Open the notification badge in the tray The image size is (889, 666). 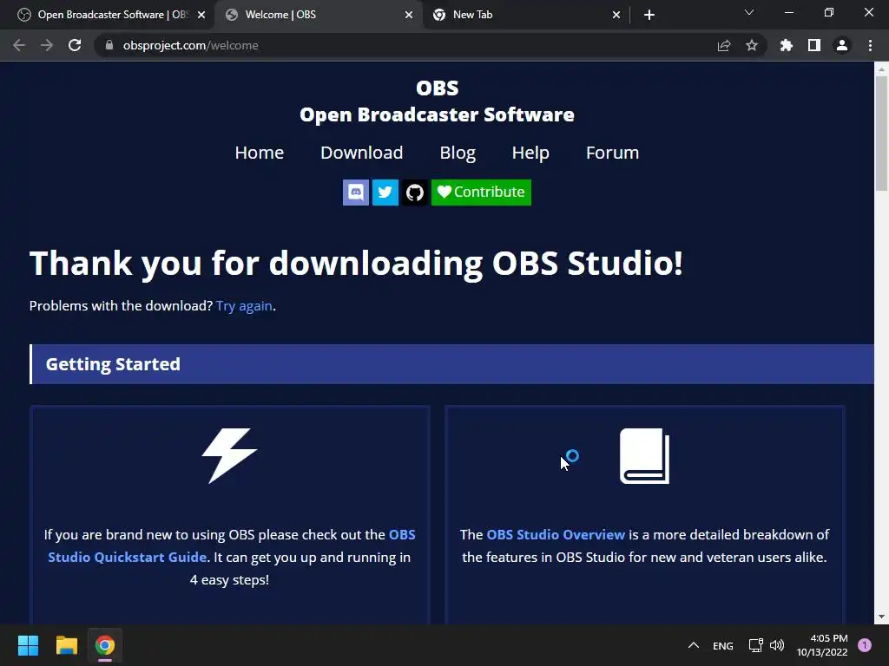pos(865,645)
